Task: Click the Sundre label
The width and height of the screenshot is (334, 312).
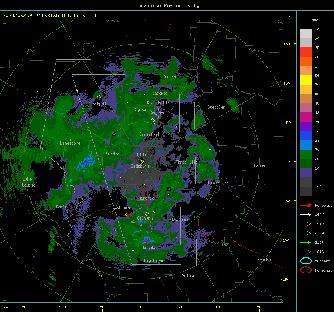Action: click(x=112, y=154)
